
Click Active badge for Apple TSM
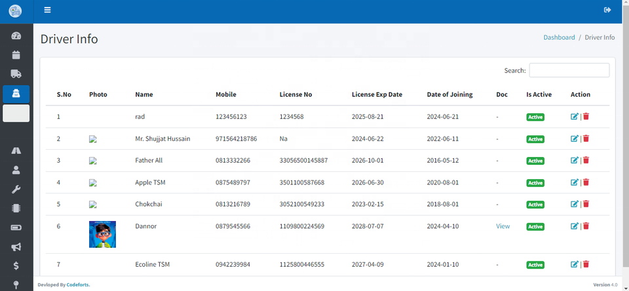535,182
